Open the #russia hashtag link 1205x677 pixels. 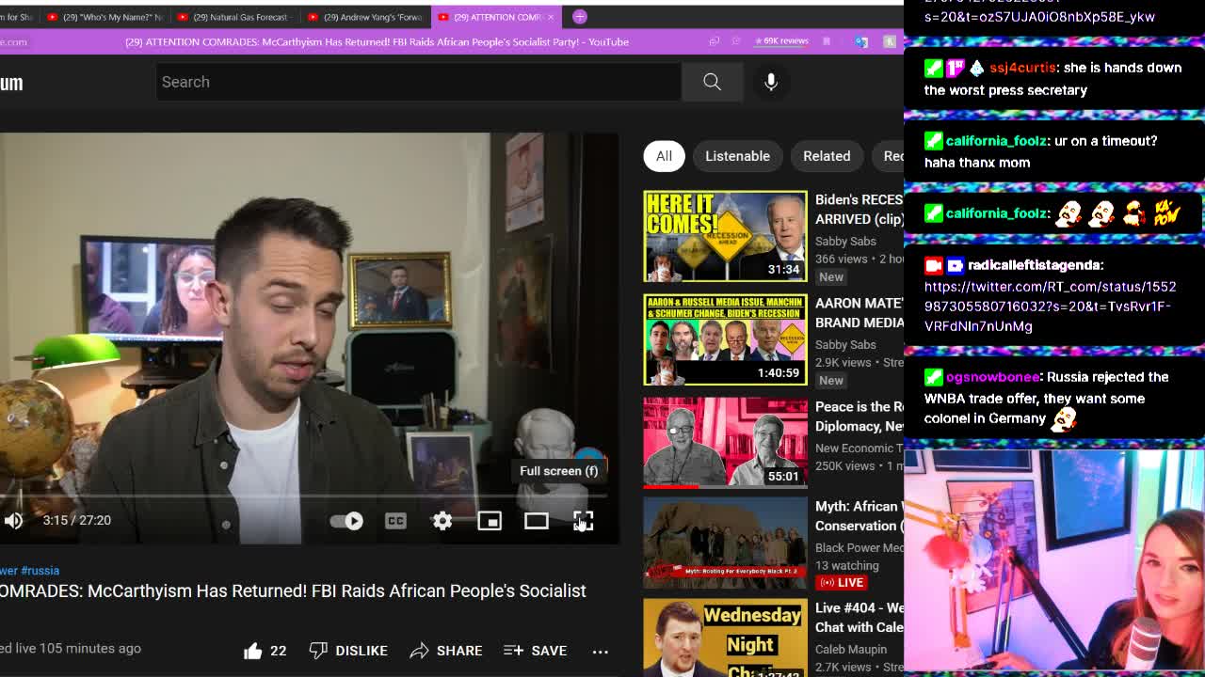40,571
